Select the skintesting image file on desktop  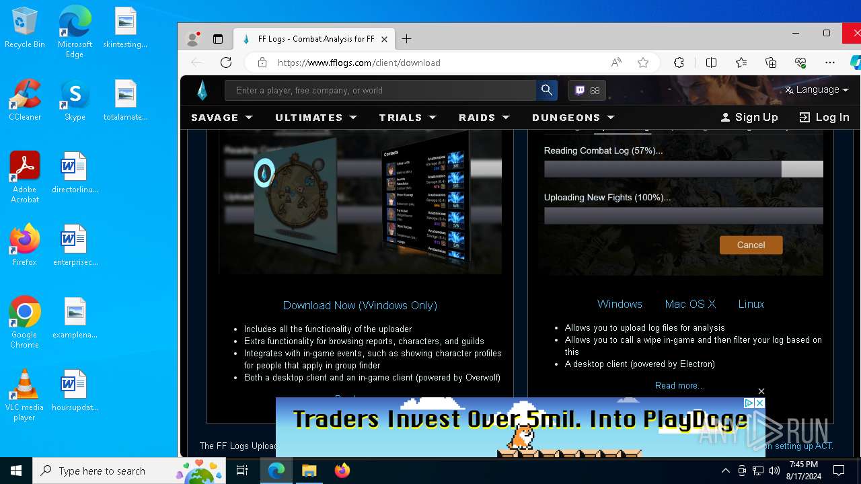coord(125,28)
